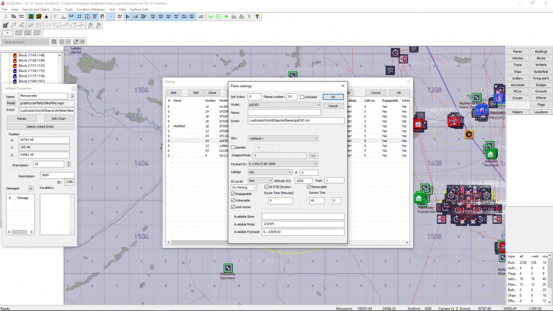Toggle the grid display toolbar icon
Image resolution: width=553 pixels, height=311 pixels.
(x=80, y=17)
